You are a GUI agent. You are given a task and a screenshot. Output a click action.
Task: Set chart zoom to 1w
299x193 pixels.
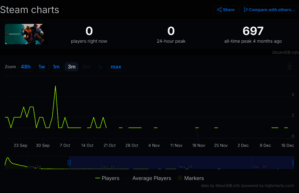click(x=42, y=67)
